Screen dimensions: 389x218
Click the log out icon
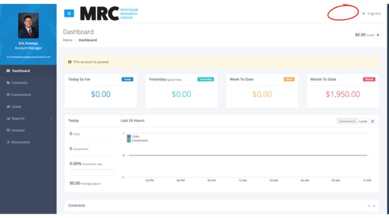(x=363, y=13)
